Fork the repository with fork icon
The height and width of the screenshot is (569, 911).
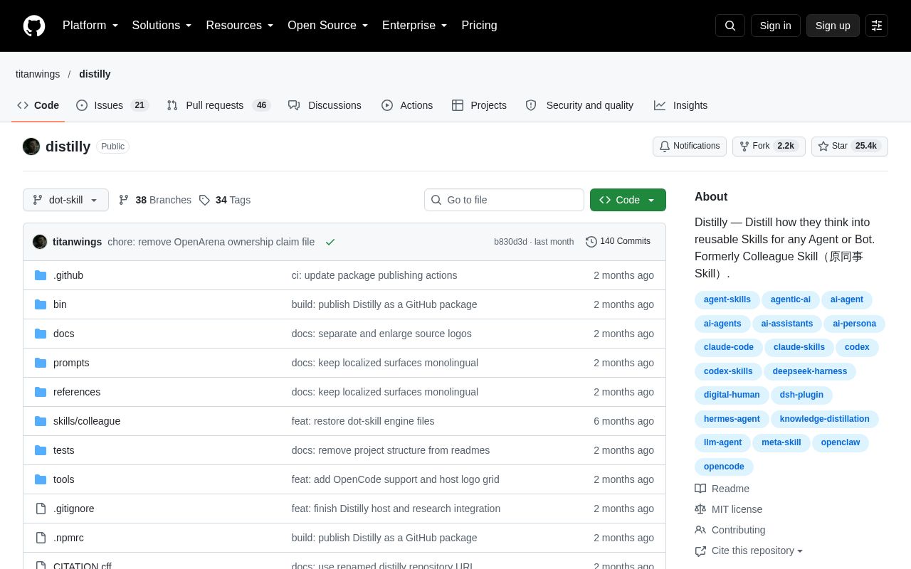(x=769, y=147)
